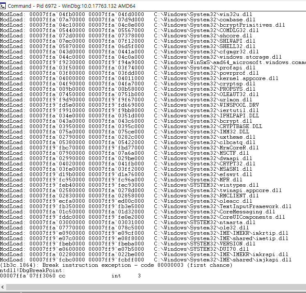Select the MSASN1.dll row
The width and height of the screenshot is (306, 293).
[x=126, y=169]
